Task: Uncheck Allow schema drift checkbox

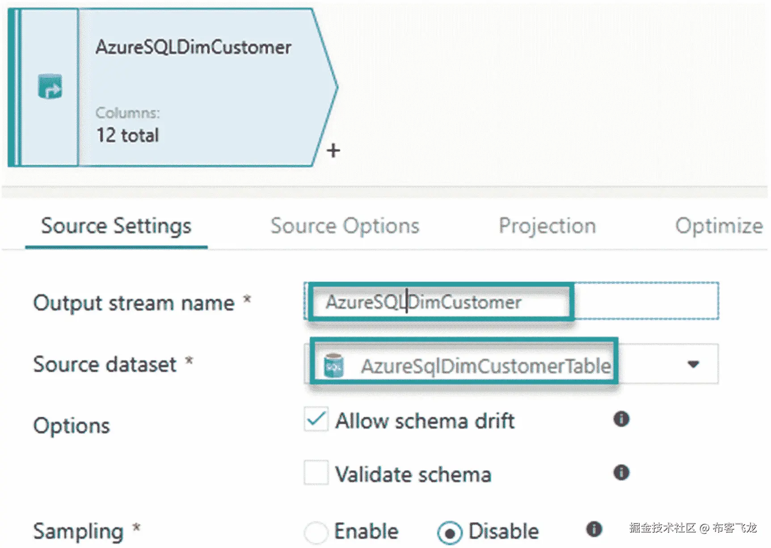Action: (x=316, y=419)
